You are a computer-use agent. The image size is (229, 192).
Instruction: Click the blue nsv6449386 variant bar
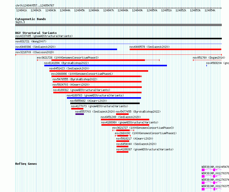pyautogui.click(x=66, y=49)
